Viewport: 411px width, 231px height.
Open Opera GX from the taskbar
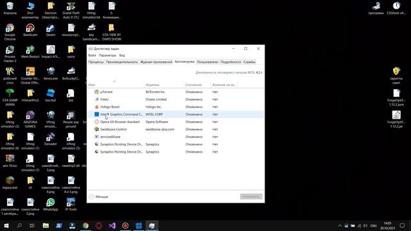(x=99, y=225)
